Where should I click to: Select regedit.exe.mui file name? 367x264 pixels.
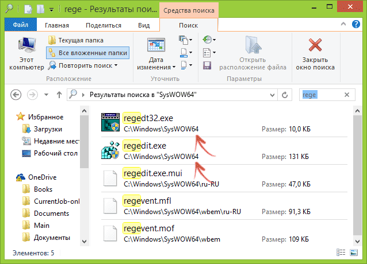(152, 173)
